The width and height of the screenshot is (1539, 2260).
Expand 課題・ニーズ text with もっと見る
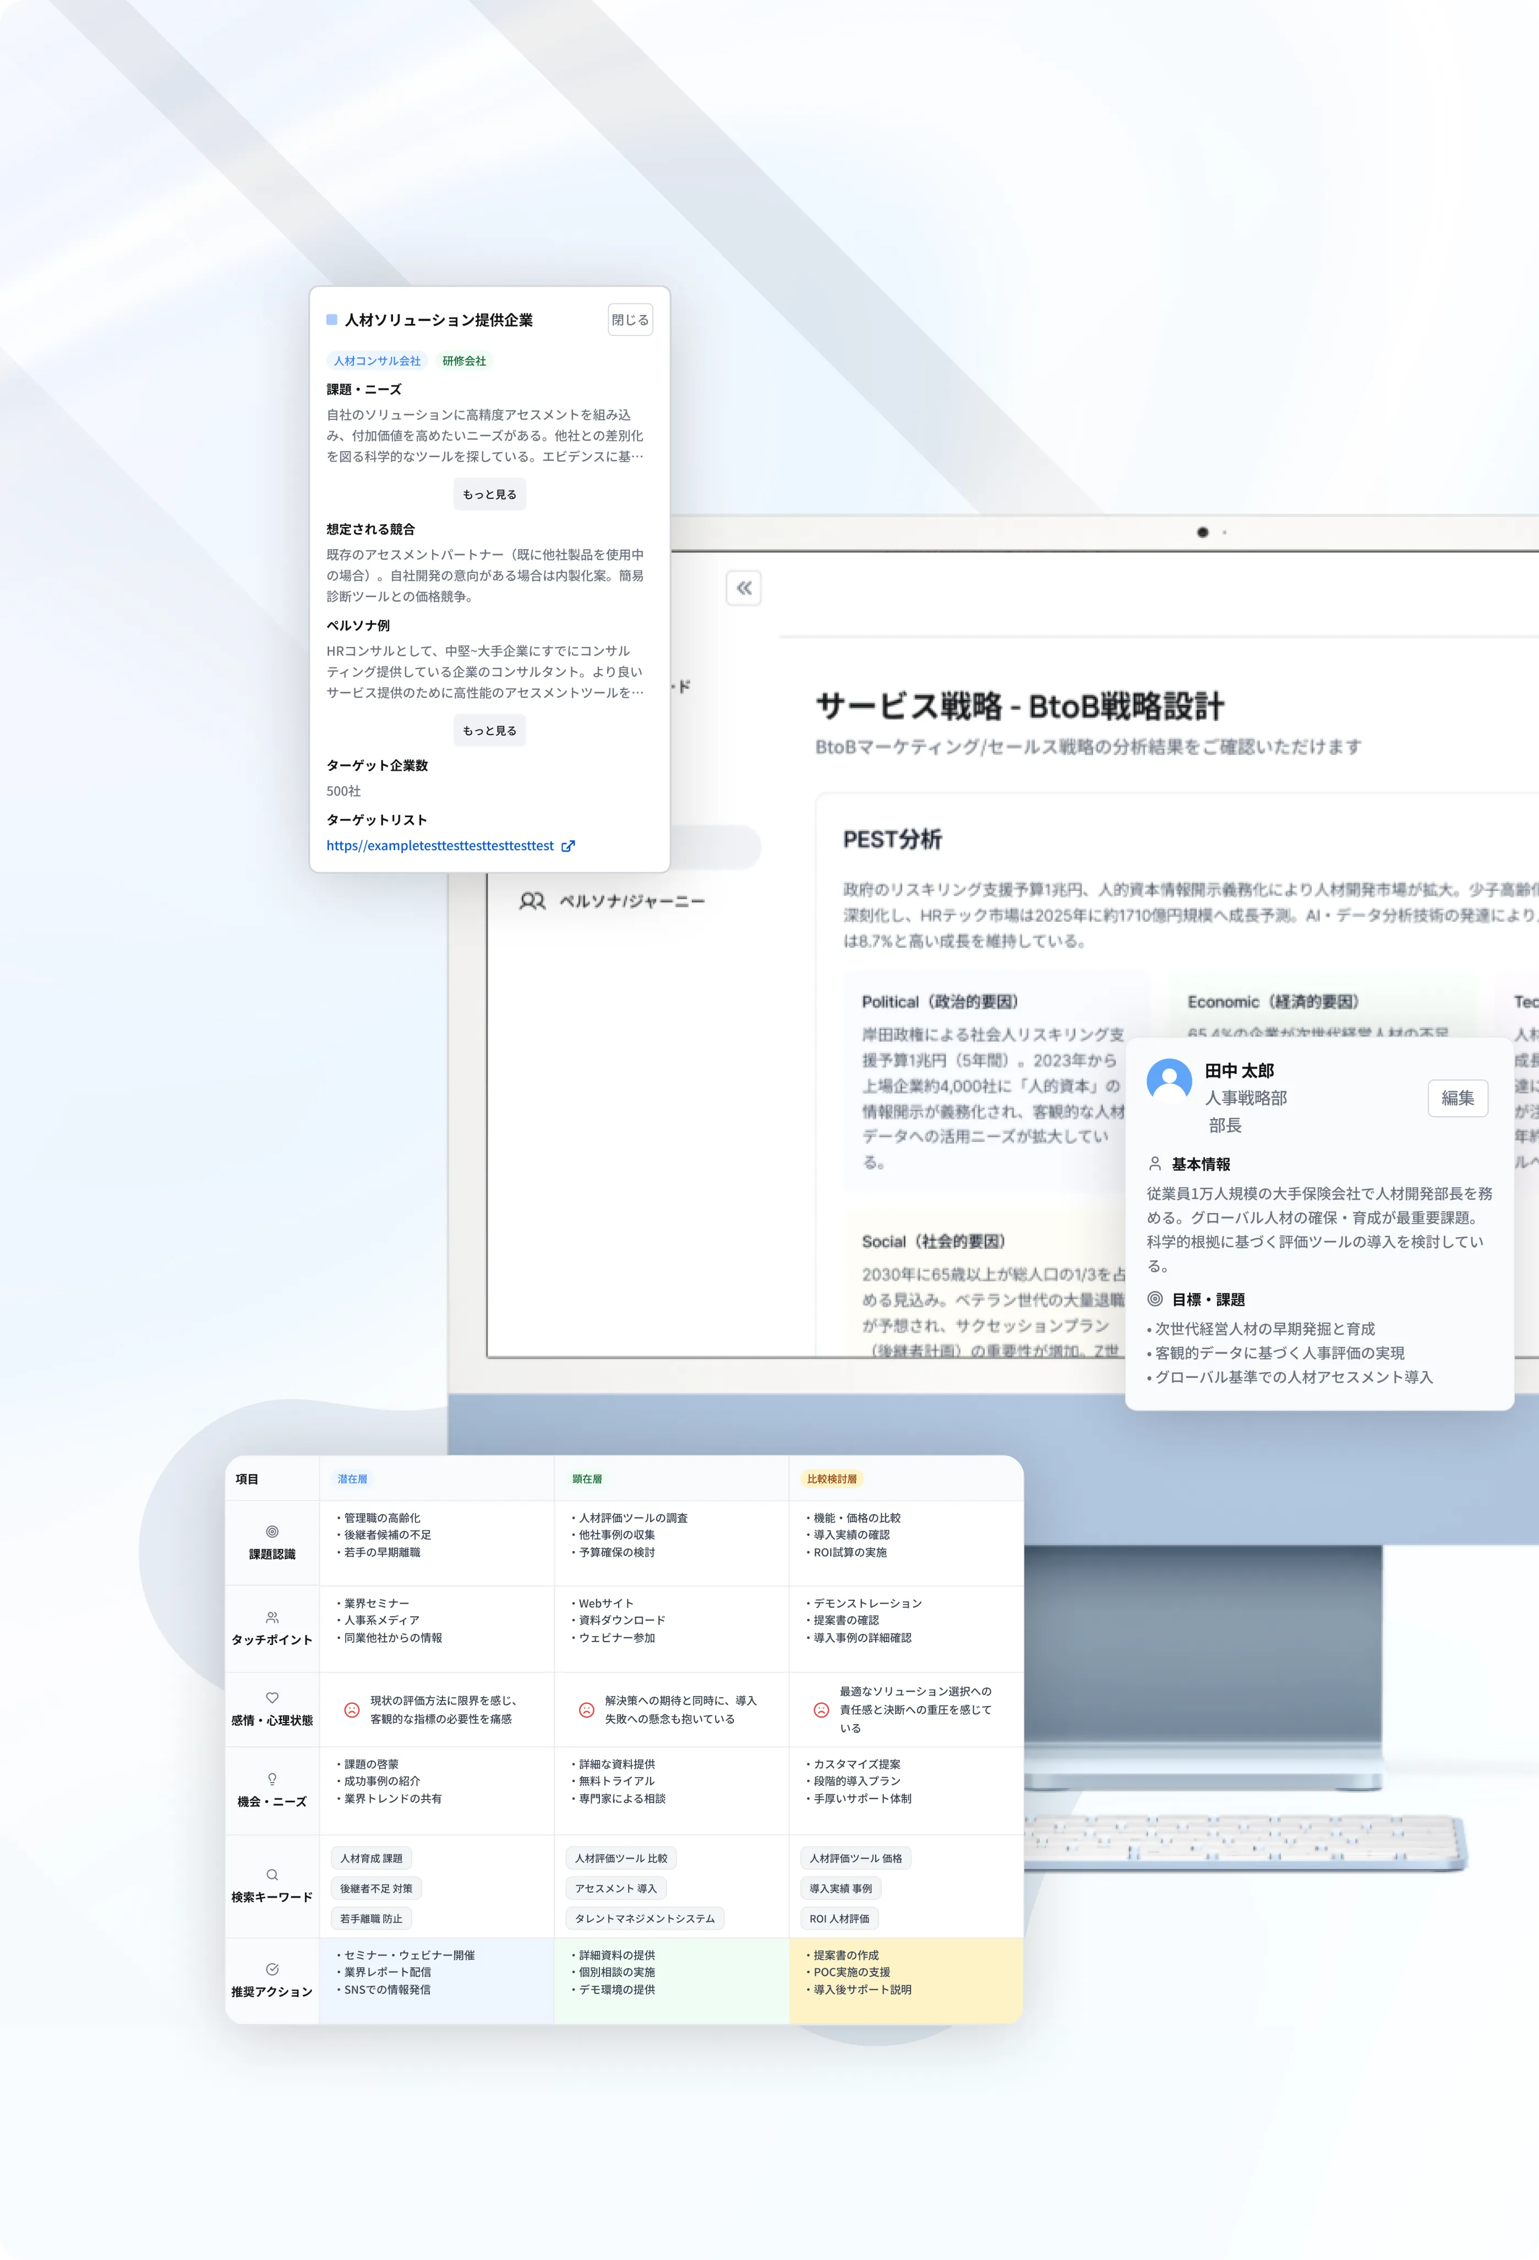point(489,494)
